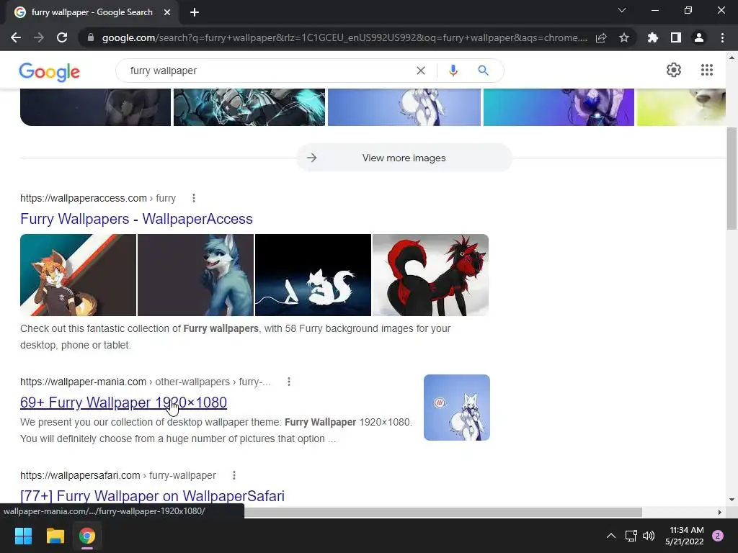Screen dimensions: 738x553
Task: Click the magnifier search button
Action: 483,71
